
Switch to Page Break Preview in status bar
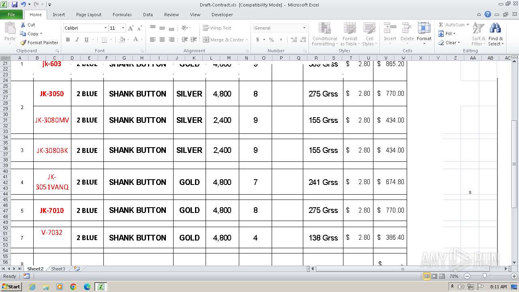(442, 276)
